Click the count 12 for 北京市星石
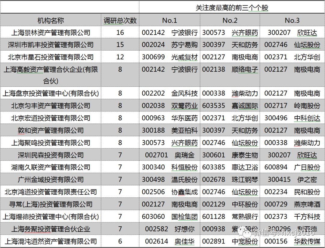 point(120,57)
